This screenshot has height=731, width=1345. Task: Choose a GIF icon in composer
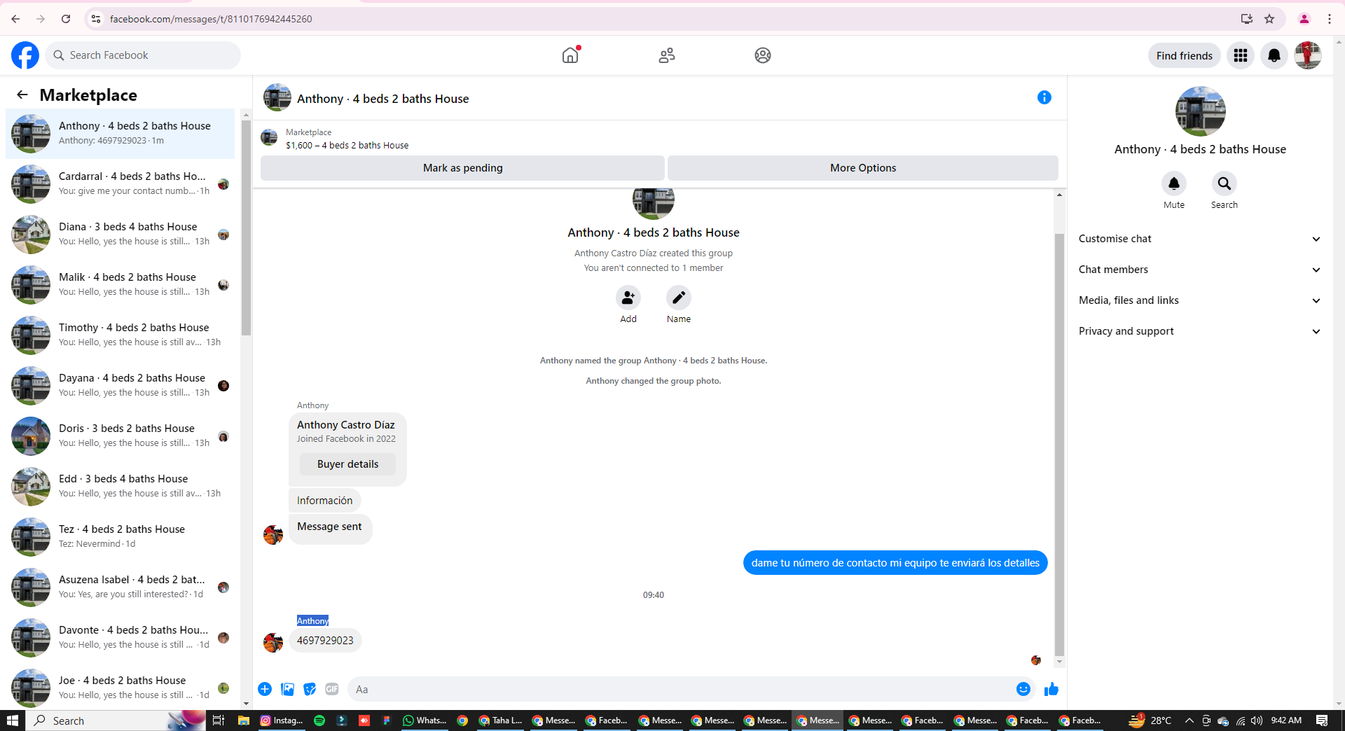(x=332, y=690)
